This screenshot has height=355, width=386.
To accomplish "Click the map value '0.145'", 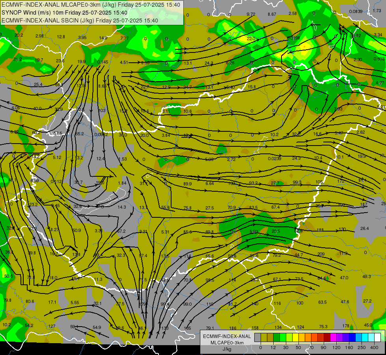I will click(103, 62).
